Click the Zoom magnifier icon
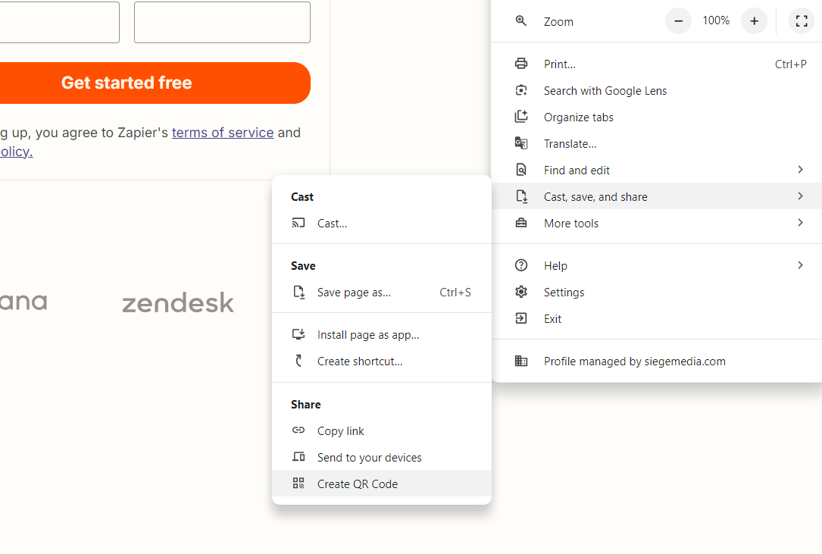Image resolution: width=822 pixels, height=554 pixels. tap(520, 21)
